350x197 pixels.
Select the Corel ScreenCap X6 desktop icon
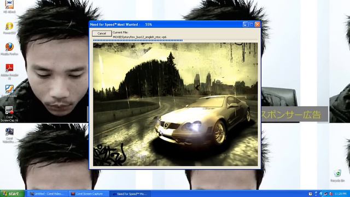(9, 114)
